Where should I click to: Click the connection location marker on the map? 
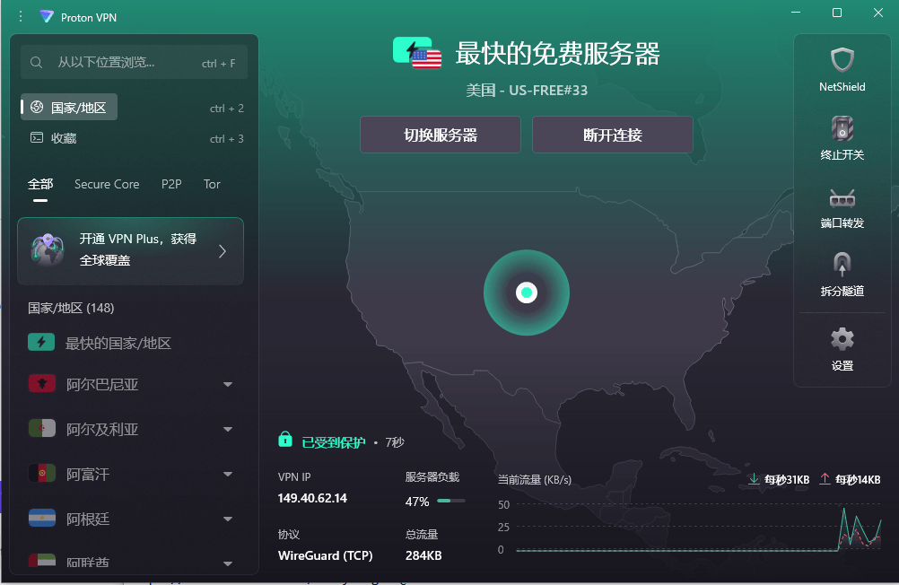(x=527, y=292)
